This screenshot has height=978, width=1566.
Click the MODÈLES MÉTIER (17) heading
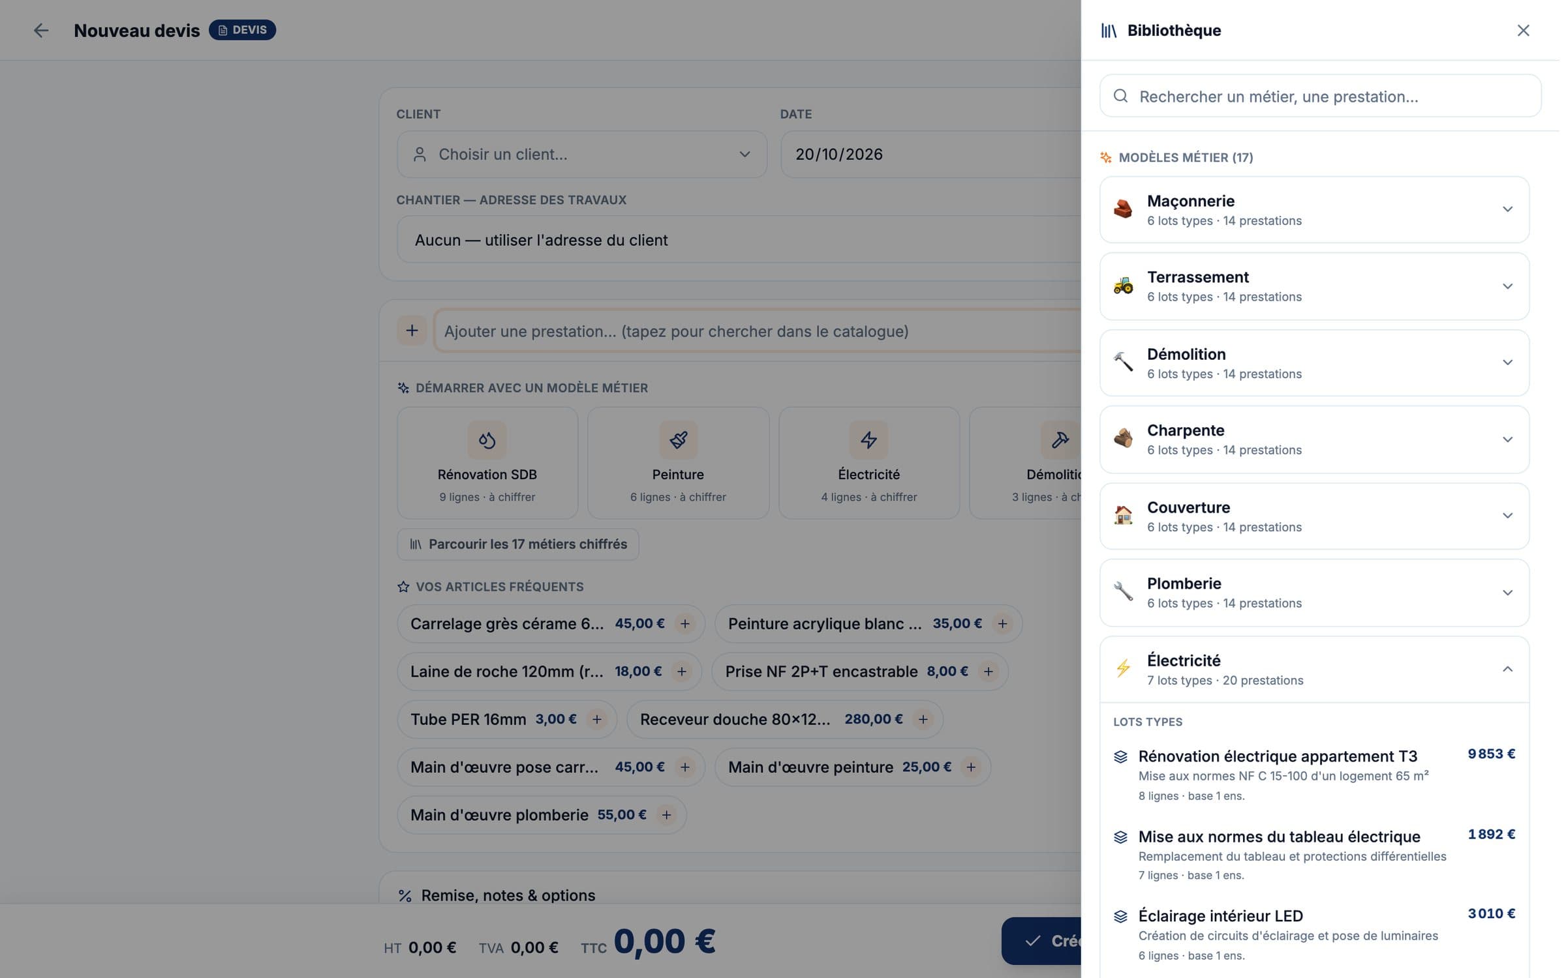pyautogui.click(x=1185, y=157)
